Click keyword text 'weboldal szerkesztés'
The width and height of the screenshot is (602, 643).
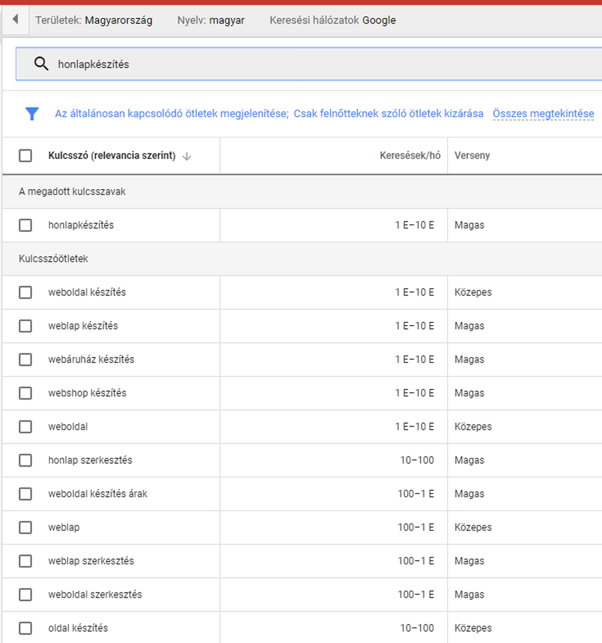tap(95, 594)
